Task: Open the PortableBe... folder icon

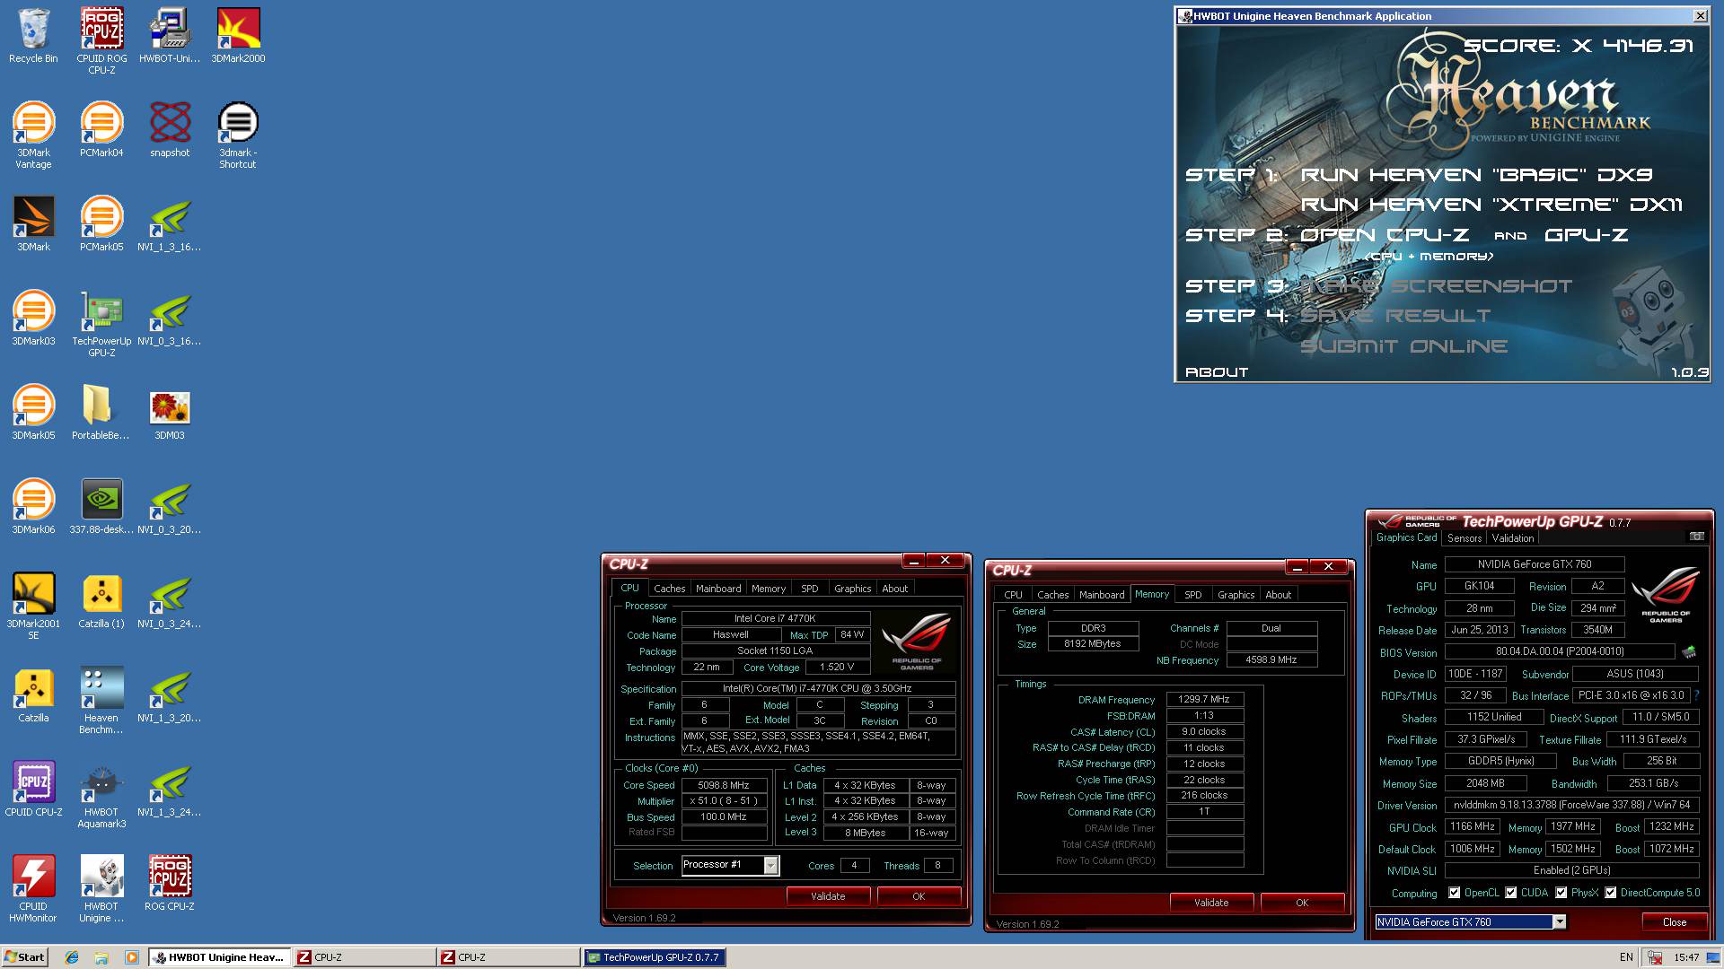Action: click(x=101, y=413)
